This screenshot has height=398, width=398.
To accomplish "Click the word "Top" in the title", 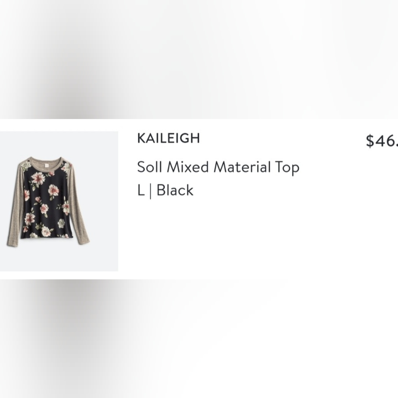I will tap(286, 167).
